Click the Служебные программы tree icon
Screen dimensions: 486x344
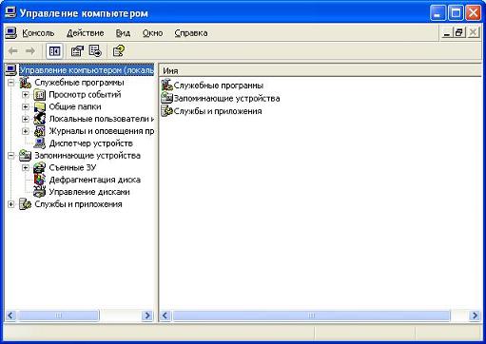point(26,83)
